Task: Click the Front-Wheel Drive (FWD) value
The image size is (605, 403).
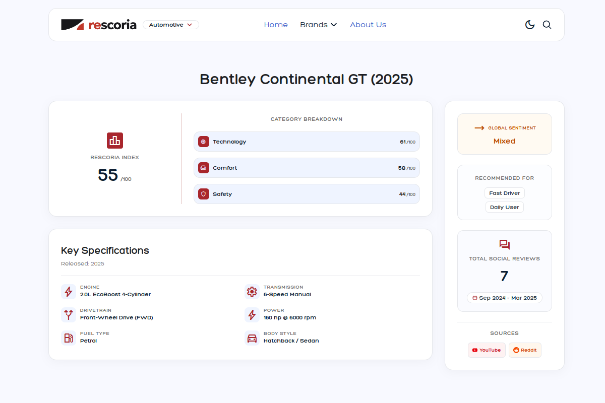Action: click(x=116, y=318)
